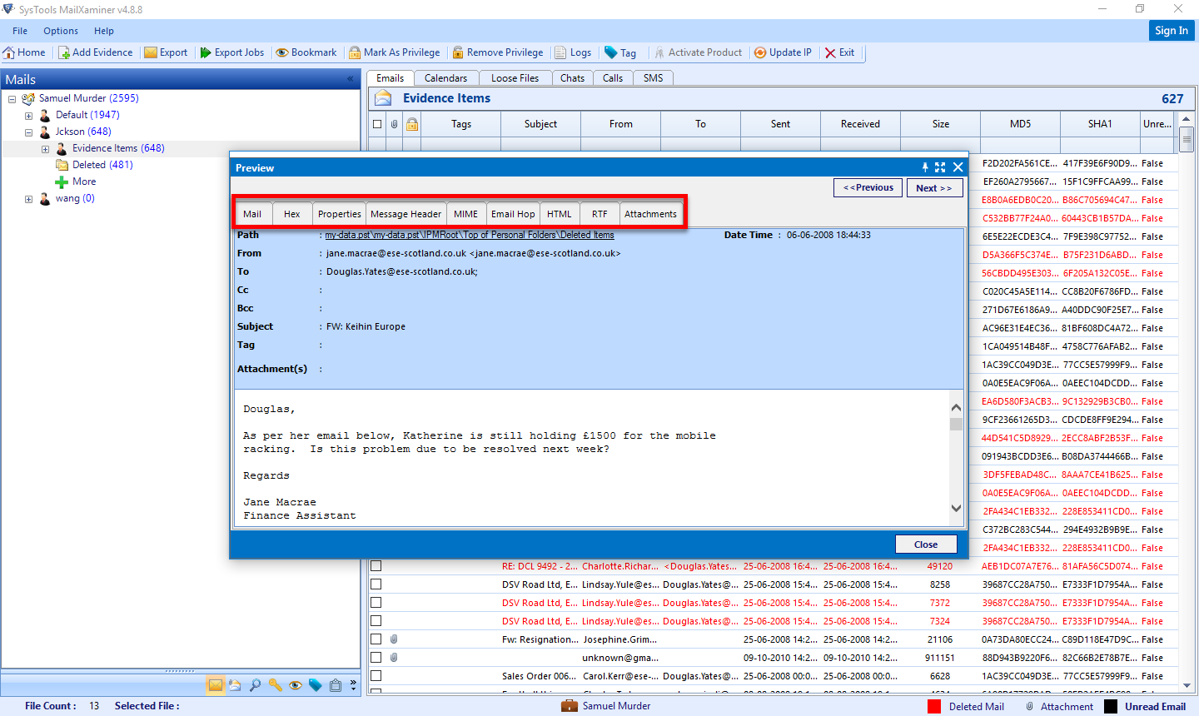Switch to the Hex preview tab
Image resolution: width=1199 pixels, height=716 pixels.
pyautogui.click(x=292, y=214)
